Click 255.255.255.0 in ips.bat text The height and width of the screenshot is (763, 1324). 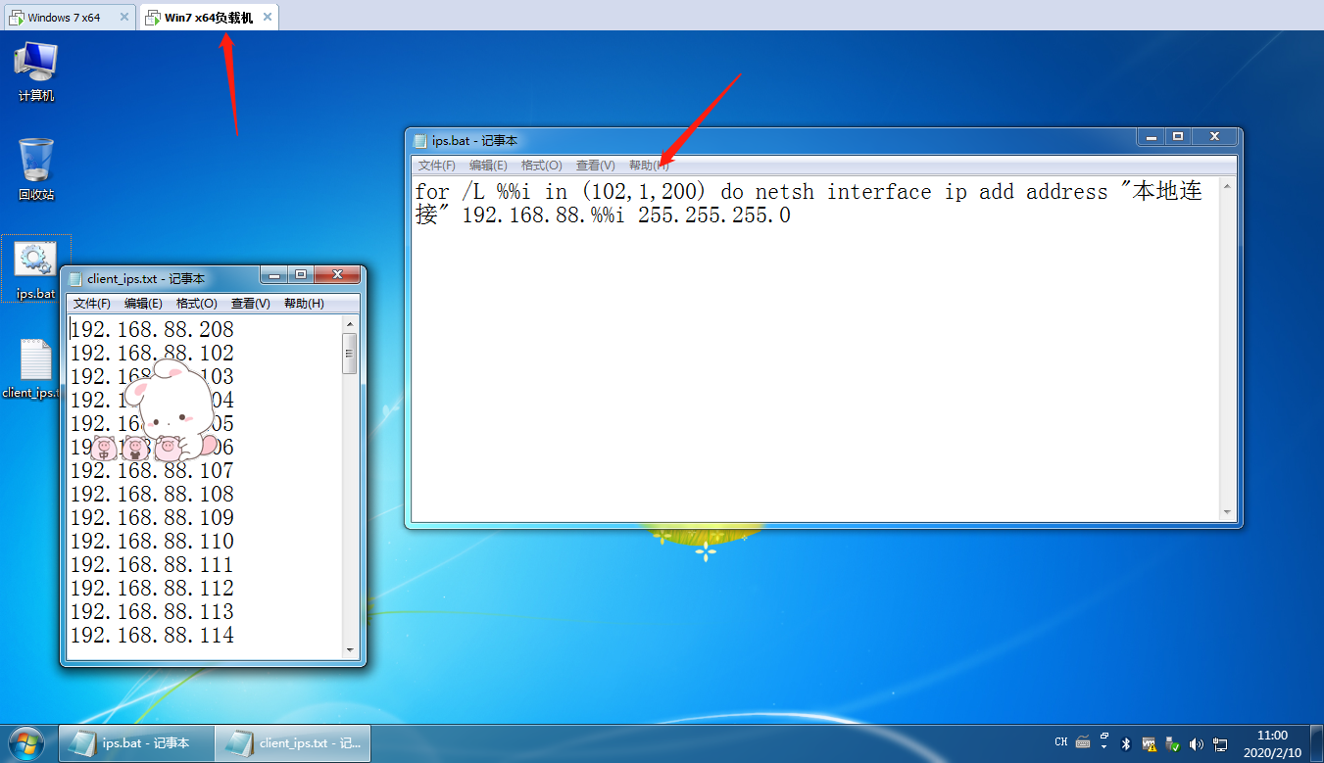point(713,215)
